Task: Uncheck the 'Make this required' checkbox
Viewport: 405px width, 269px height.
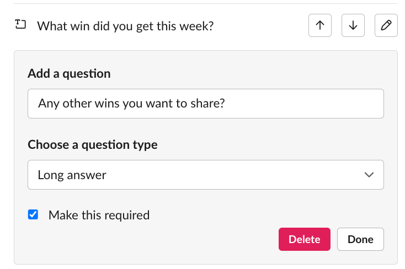Action: [x=33, y=214]
